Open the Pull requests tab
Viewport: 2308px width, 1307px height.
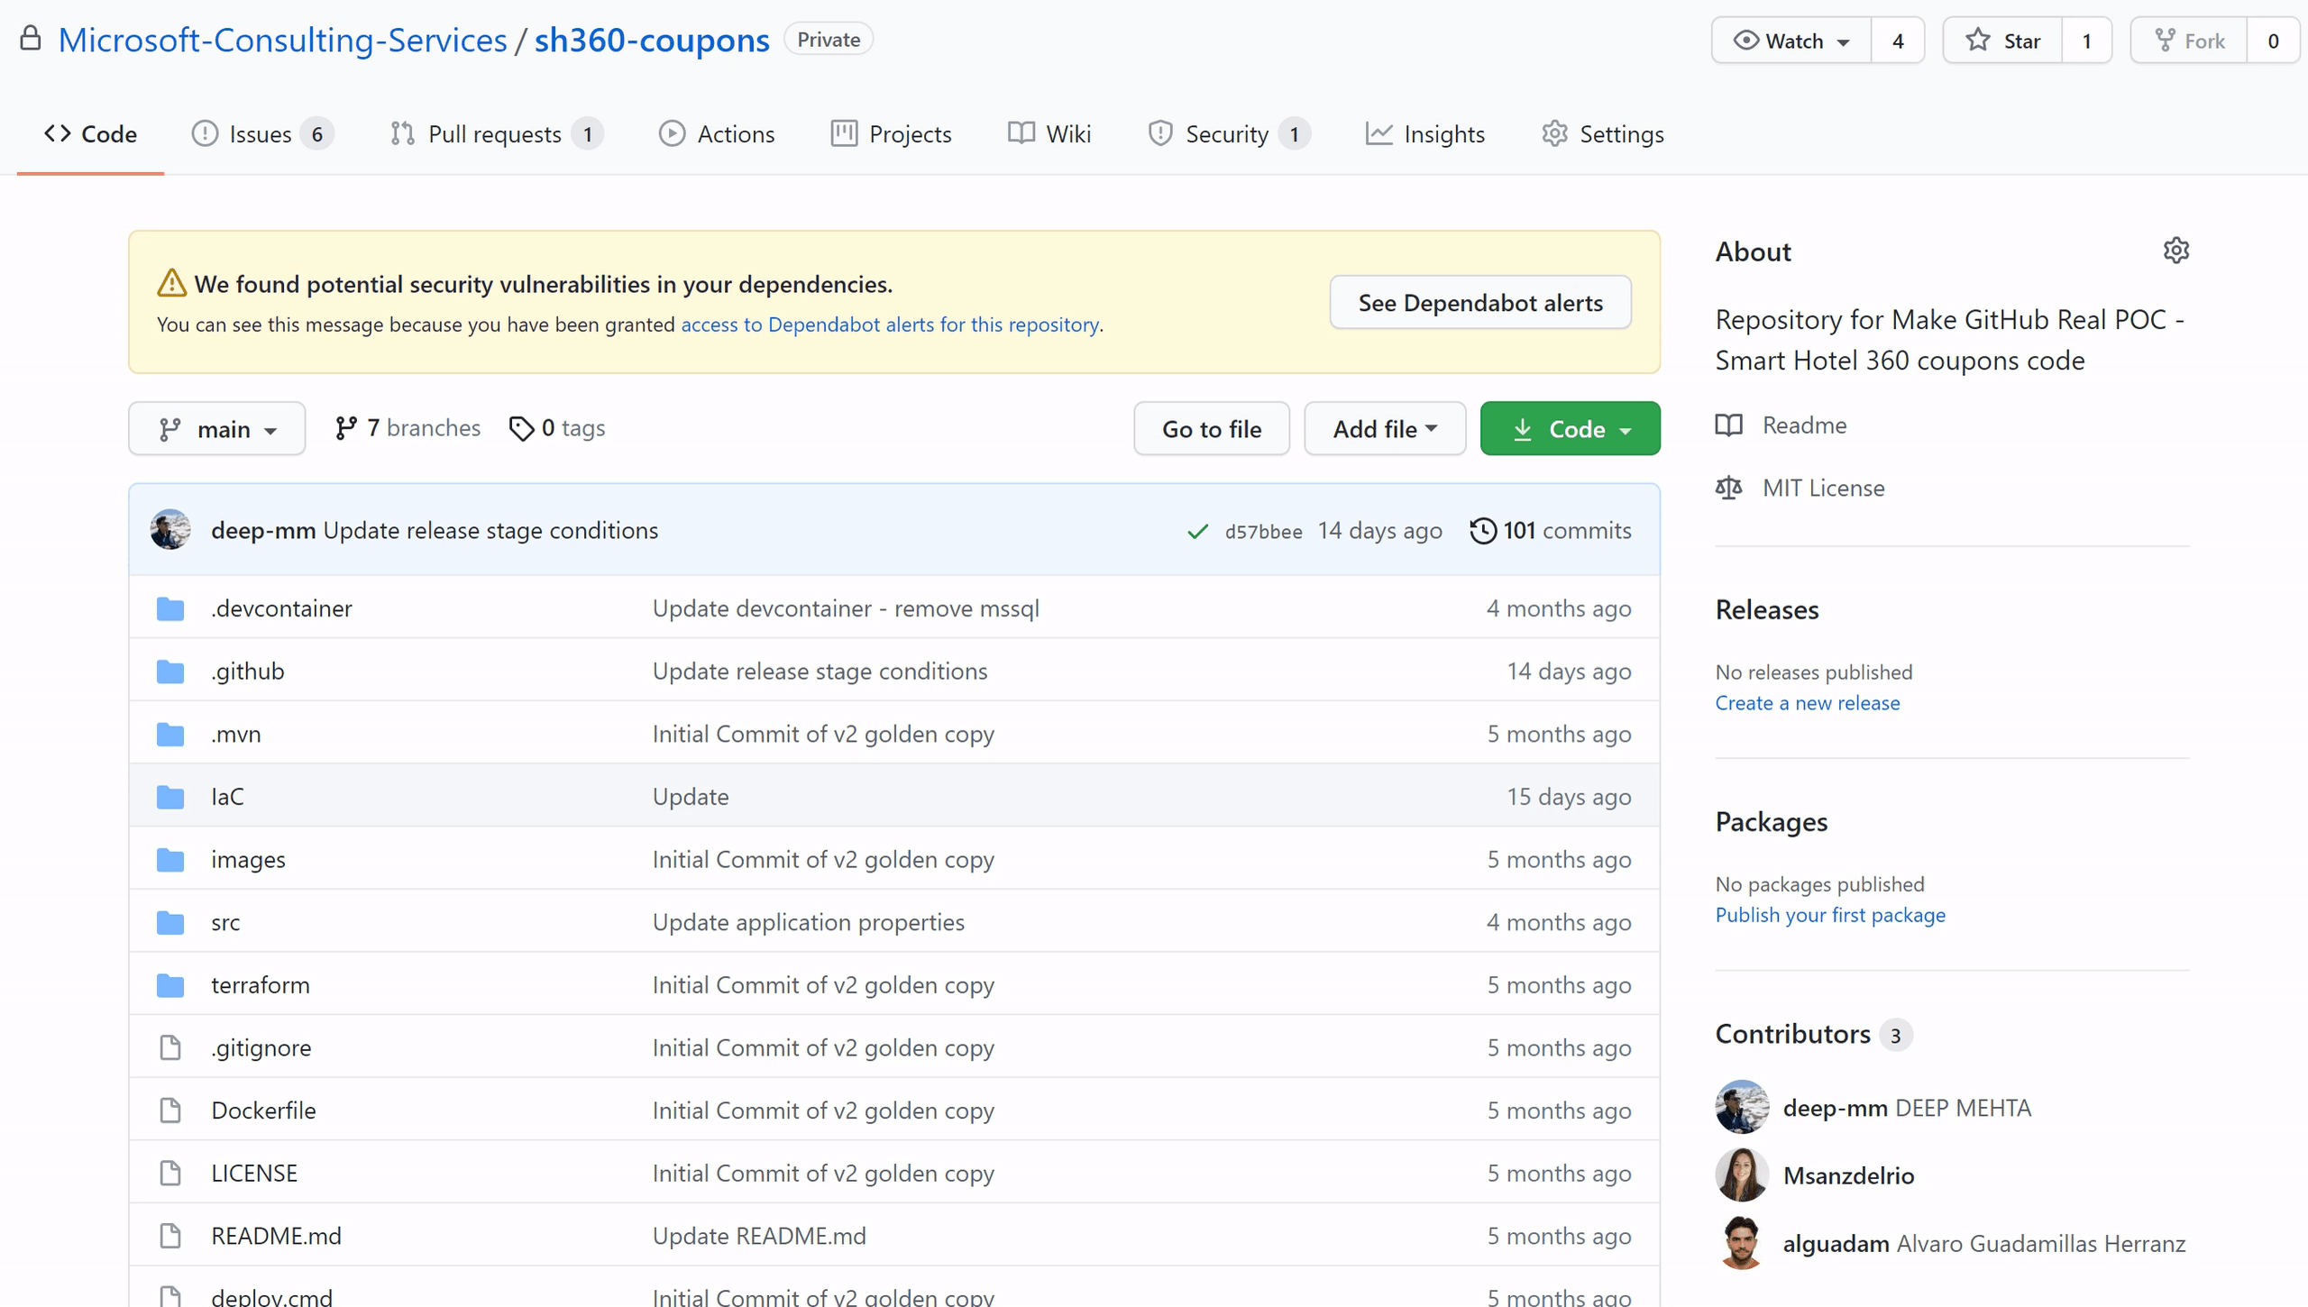(x=497, y=134)
